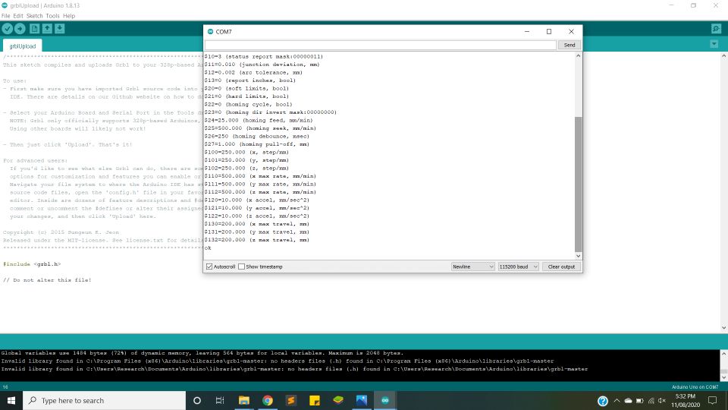Open the notification Action Center icon
The width and height of the screenshot is (728, 410).
coord(713,401)
